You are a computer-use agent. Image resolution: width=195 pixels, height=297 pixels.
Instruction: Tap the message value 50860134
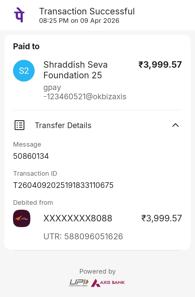coord(31,156)
